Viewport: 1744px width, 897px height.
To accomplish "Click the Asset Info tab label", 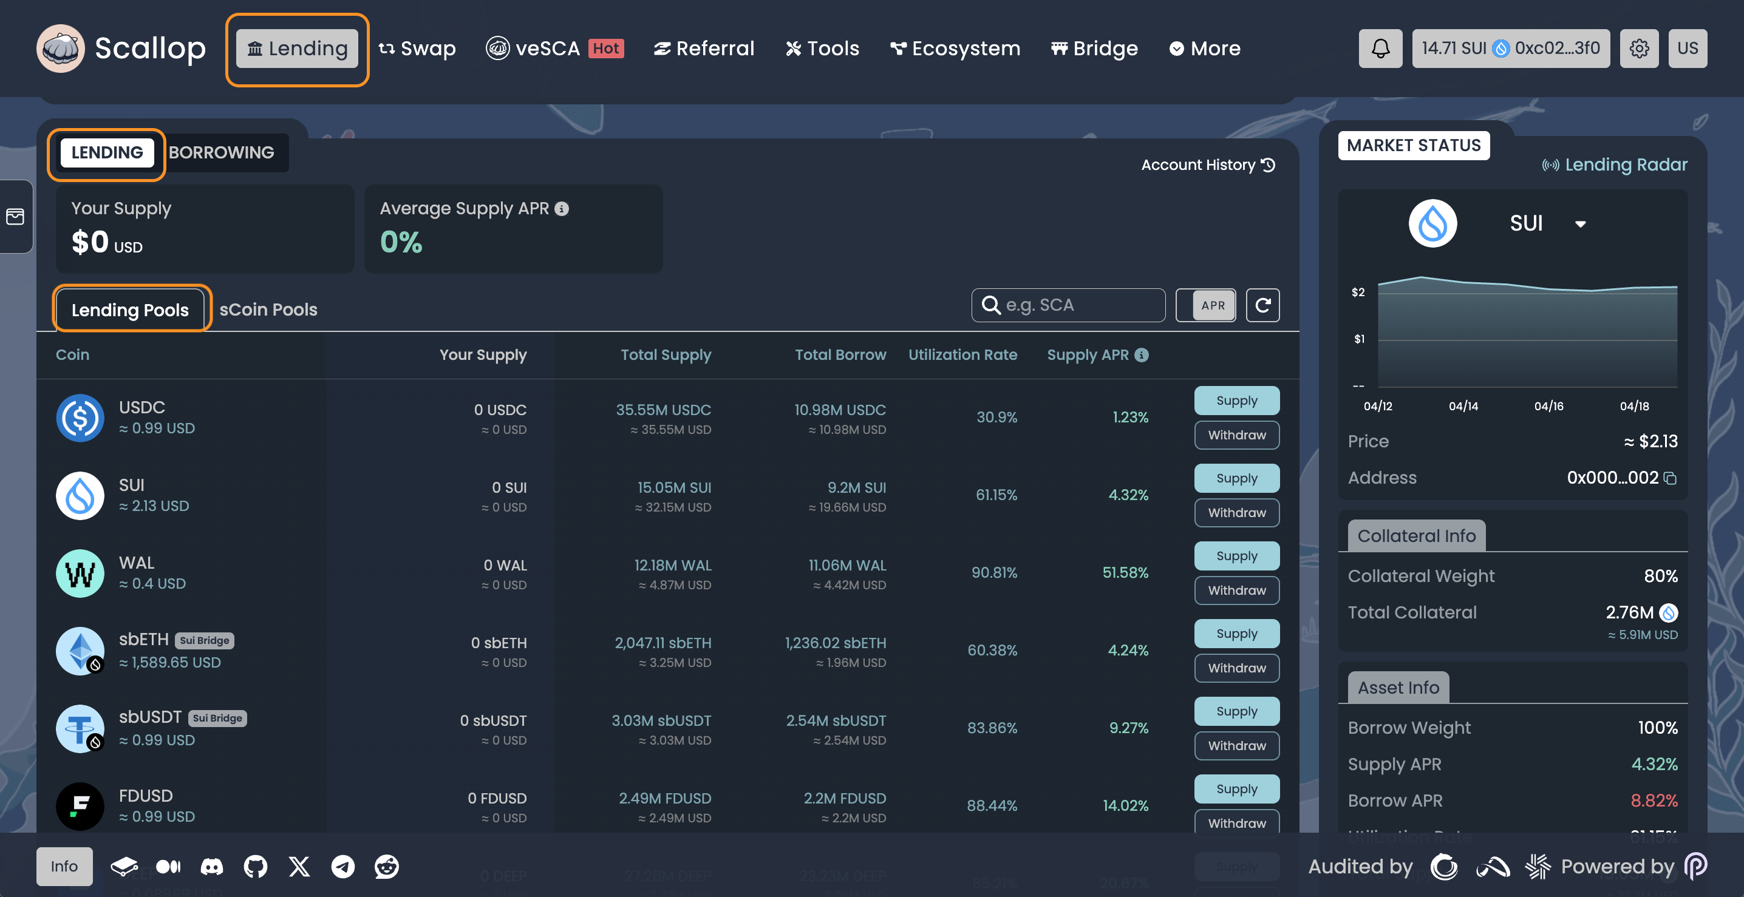I will click(x=1398, y=687).
